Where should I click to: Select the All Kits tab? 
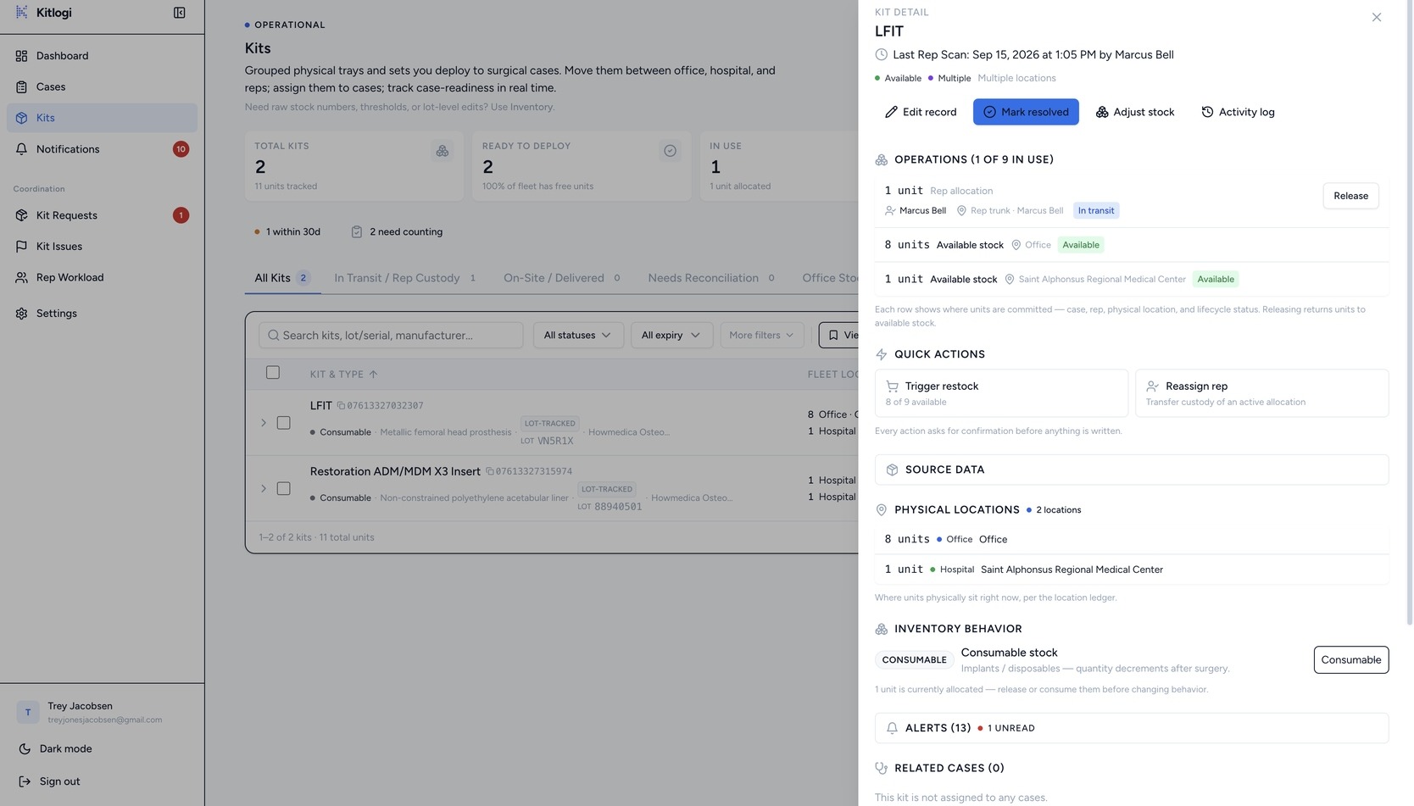pos(282,278)
